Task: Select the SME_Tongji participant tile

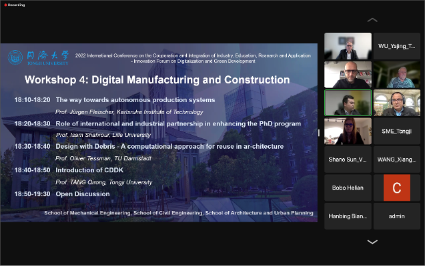Action: tap(396, 131)
